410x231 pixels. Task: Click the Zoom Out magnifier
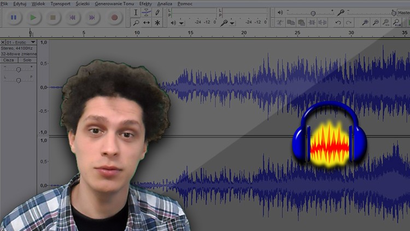pos(376,23)
